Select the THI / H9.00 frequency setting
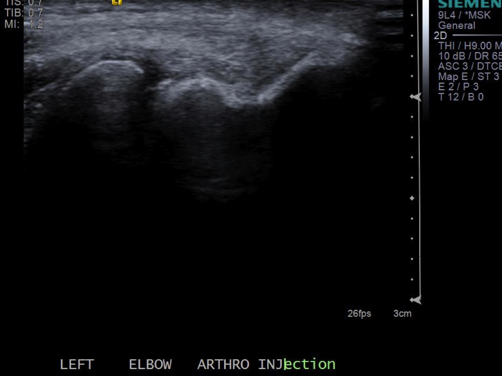The height and width of the screenshot is (376, 502). click(469, 46)
